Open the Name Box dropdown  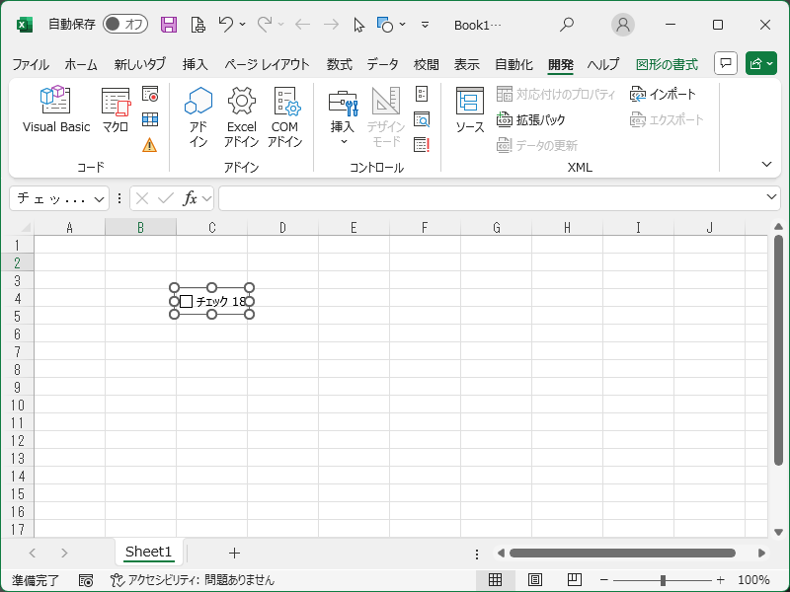[100, 199]
